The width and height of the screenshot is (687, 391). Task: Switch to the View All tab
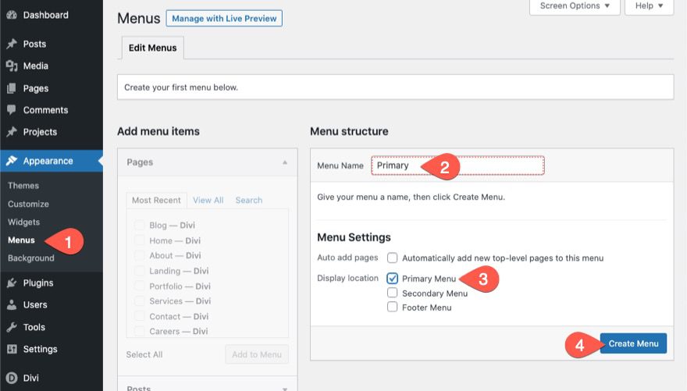208,201
